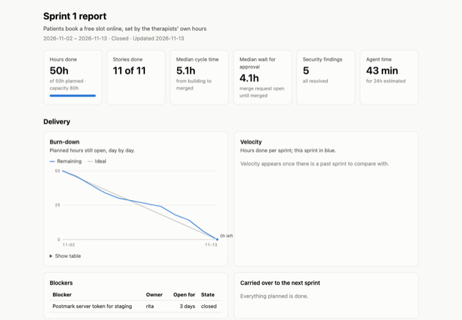This screenshot has height=320, width=462.
Task: Click the 'Open for' column header
Action: tap(184, 295)
